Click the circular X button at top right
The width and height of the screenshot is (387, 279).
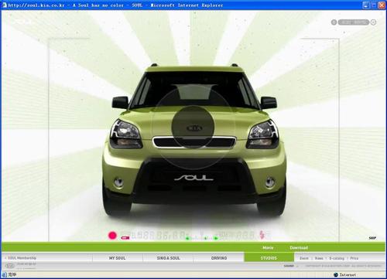(373, 22)
